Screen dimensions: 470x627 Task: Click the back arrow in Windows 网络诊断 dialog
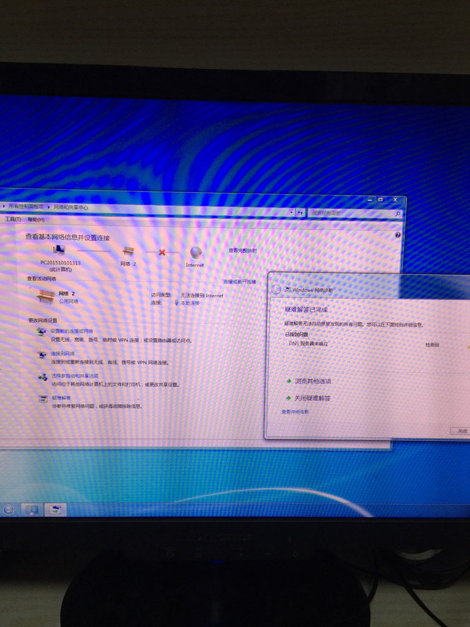coord(276,290)
